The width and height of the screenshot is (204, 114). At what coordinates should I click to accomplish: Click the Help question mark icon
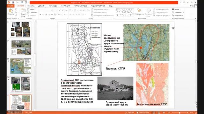point(180,3)
